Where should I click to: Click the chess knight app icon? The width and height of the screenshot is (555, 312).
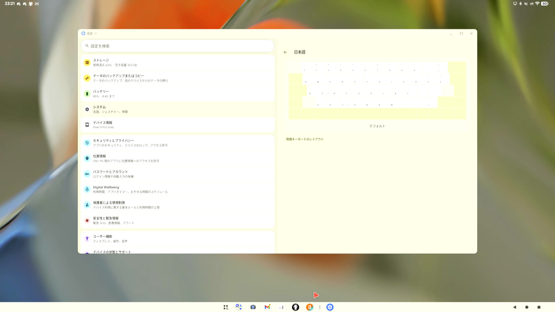(295, 307)
